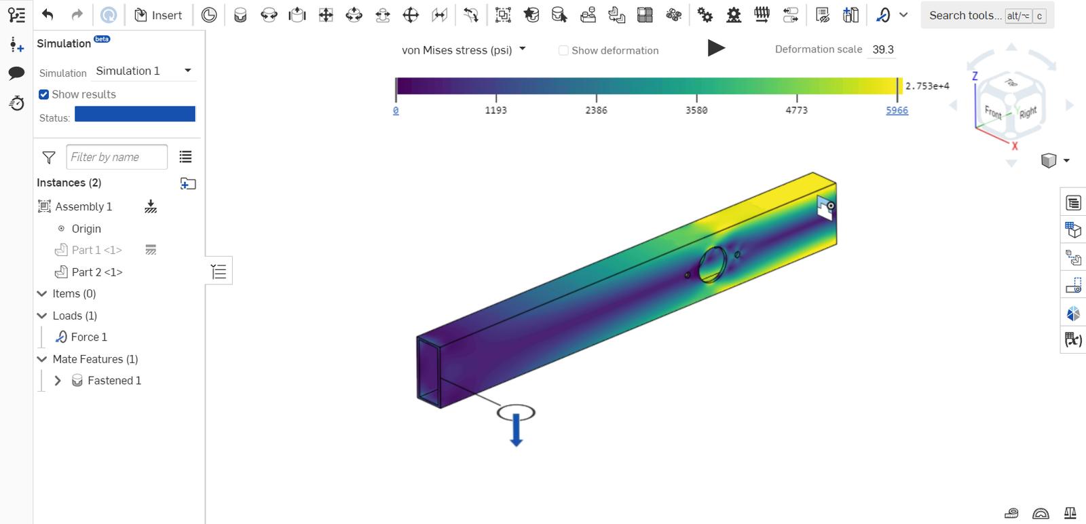Select Force 1 in the loads list
This screenshot has width=1086, height=524.
88,337
